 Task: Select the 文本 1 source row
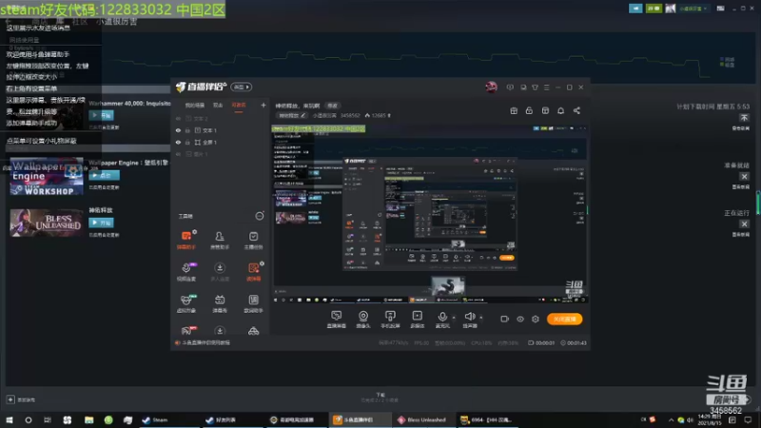221,130
